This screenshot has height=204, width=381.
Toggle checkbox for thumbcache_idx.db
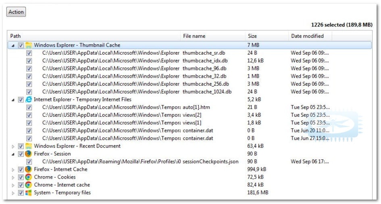click(x=29, y=61)
